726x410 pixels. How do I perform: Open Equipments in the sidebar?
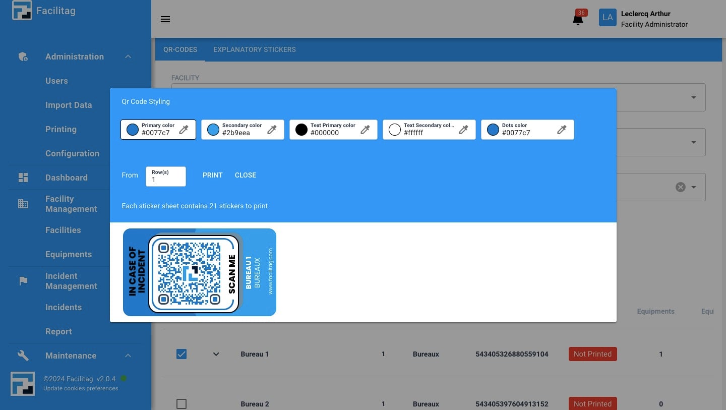tap(69, 254)
